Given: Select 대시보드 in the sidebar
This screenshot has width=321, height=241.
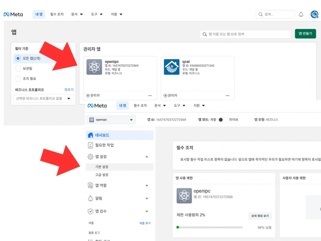Looking at the screenshot, I should [x=119, y=135].
